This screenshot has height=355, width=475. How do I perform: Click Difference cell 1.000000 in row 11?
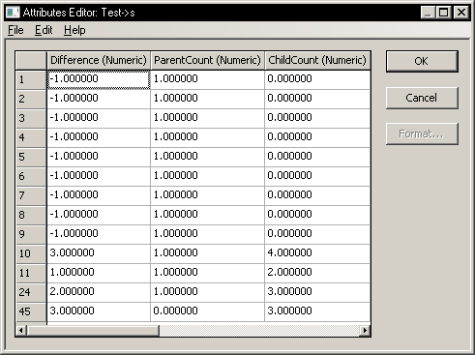(x=99, y=273)
